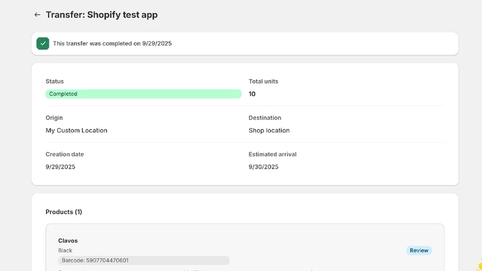Viewport: 482px width, 271px height.
Task: Click the 'Products (1)' section heading
Action: click(64, 212)
